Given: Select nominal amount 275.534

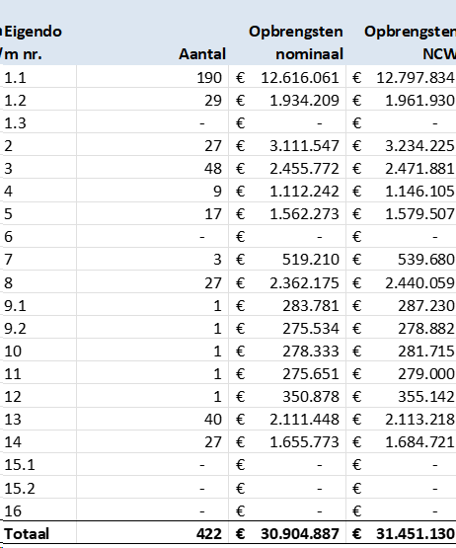Looking at the screenshot, I should (x=311, y=329).
